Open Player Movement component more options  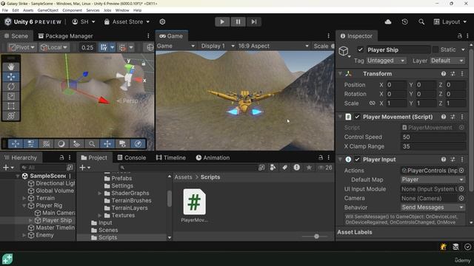tap(462, 117)
